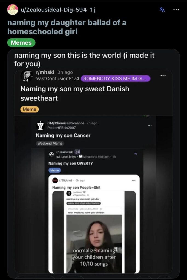Screen dimensions: 187x280
Task: Tap the translate post icon
Action: click(162, 10)
